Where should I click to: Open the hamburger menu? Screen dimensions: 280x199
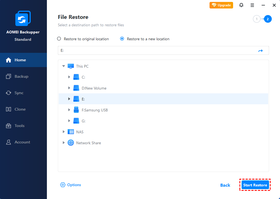252,5
